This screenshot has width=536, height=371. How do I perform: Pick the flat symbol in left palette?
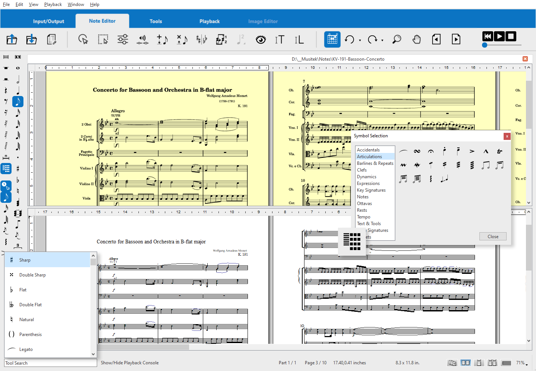[17, 180]
